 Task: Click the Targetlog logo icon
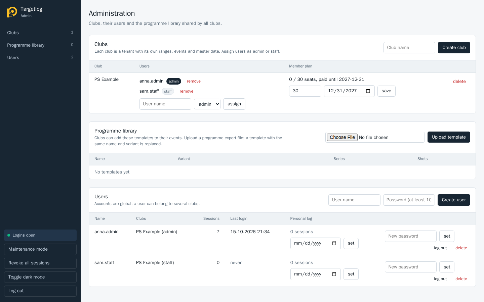pos(12,12)
